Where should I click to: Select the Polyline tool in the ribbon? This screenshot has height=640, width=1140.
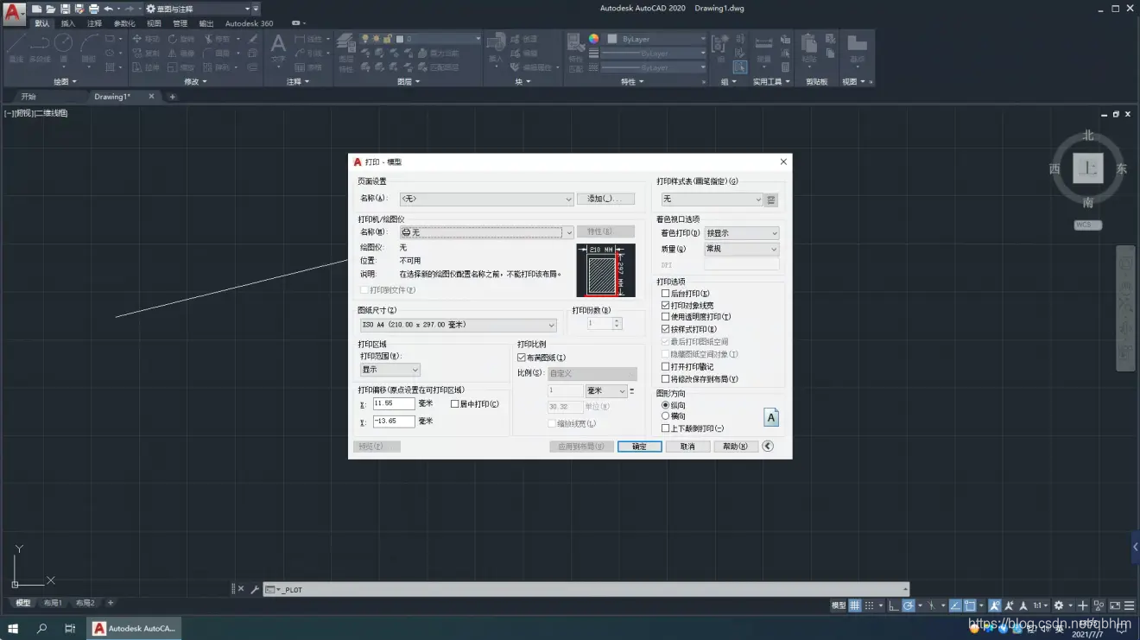tap(40, 48)
